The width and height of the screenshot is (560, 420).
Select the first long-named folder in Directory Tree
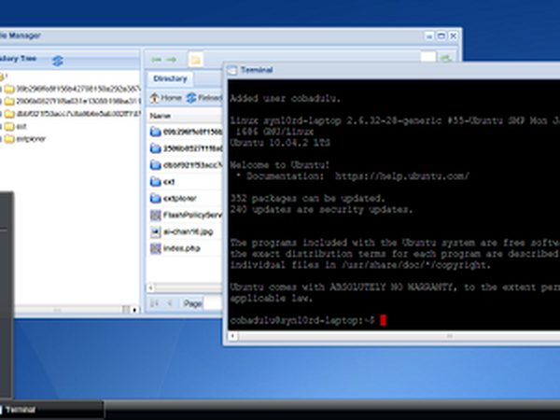point(73,89)
